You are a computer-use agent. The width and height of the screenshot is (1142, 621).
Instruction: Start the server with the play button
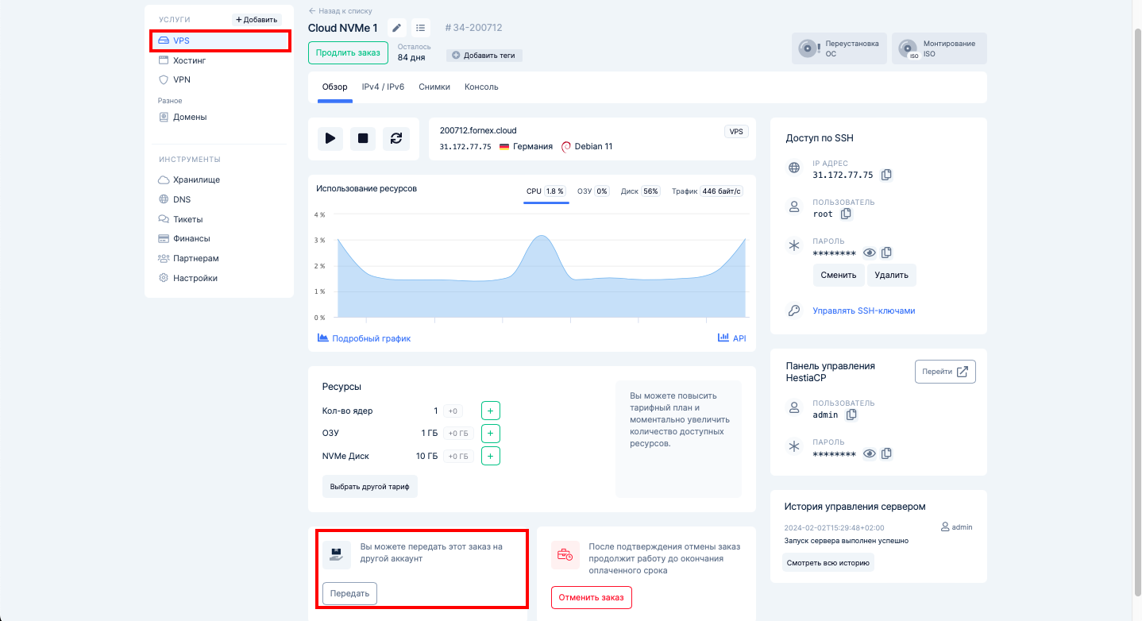pyautogui.click(x=330, y=138)
